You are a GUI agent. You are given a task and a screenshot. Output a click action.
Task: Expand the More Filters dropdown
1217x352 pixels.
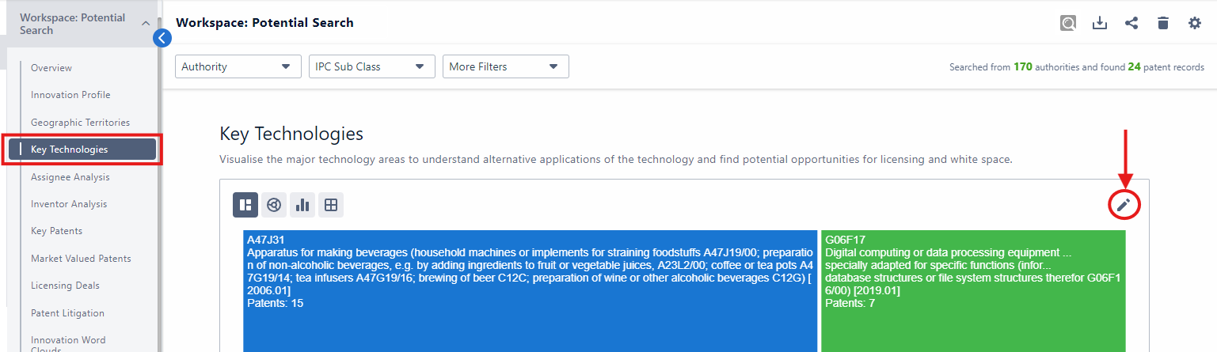pyautogui.click(x=505, y=66)
